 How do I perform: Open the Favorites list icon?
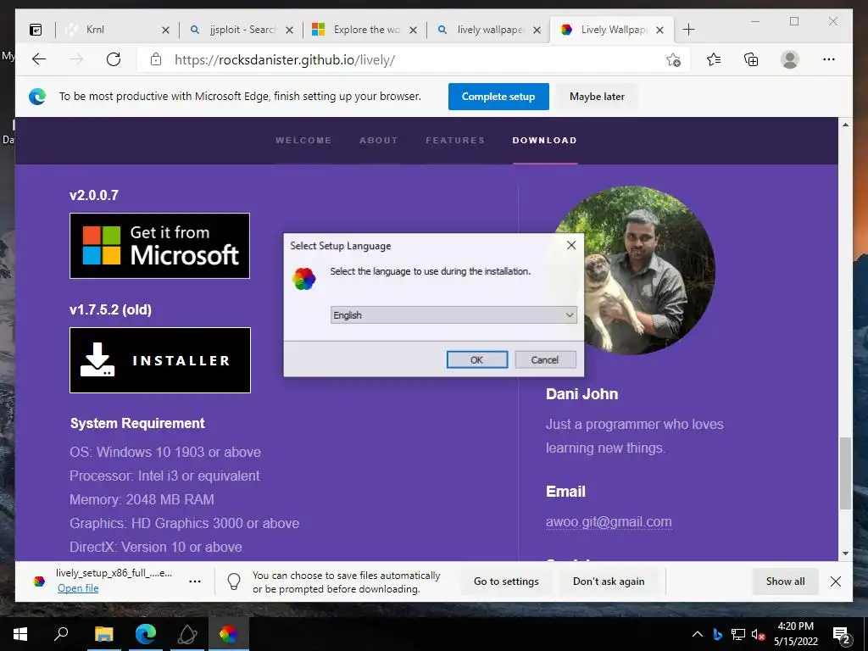point(714,59)
